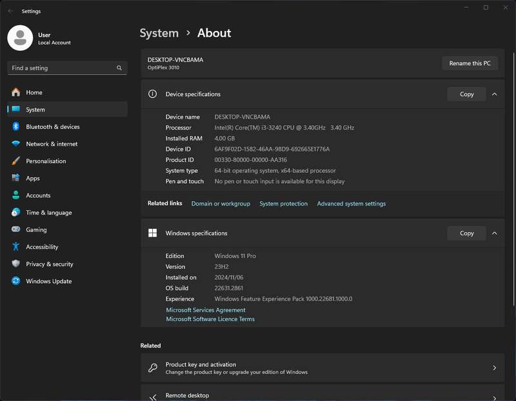Click the Version value 23H2
The height and width of the screenshot is (401, 516).
[x=221, y=267]
